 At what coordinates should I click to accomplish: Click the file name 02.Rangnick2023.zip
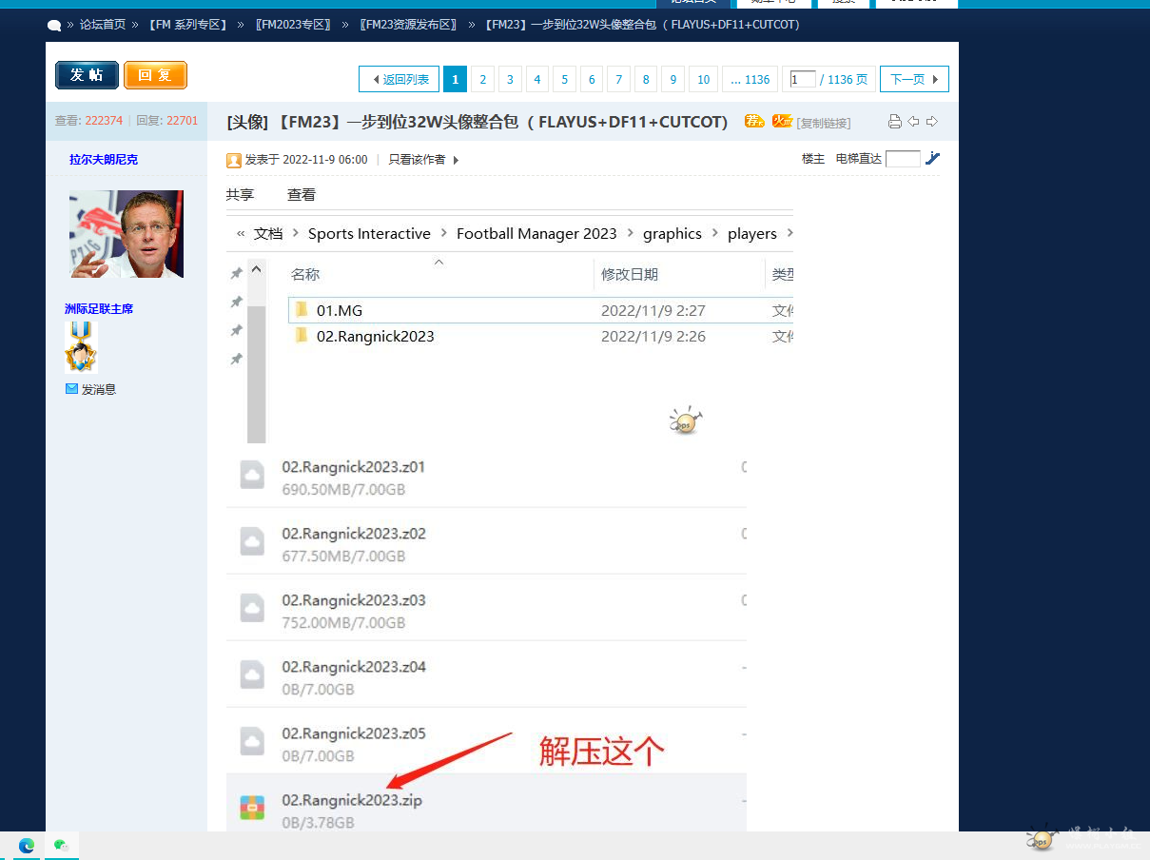point(352,800)
